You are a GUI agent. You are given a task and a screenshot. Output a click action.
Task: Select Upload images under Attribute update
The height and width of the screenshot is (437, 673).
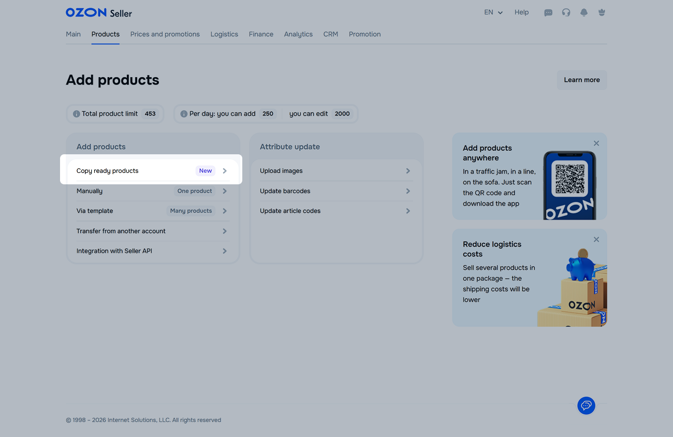pyautogui.click(x=335, y=171)
